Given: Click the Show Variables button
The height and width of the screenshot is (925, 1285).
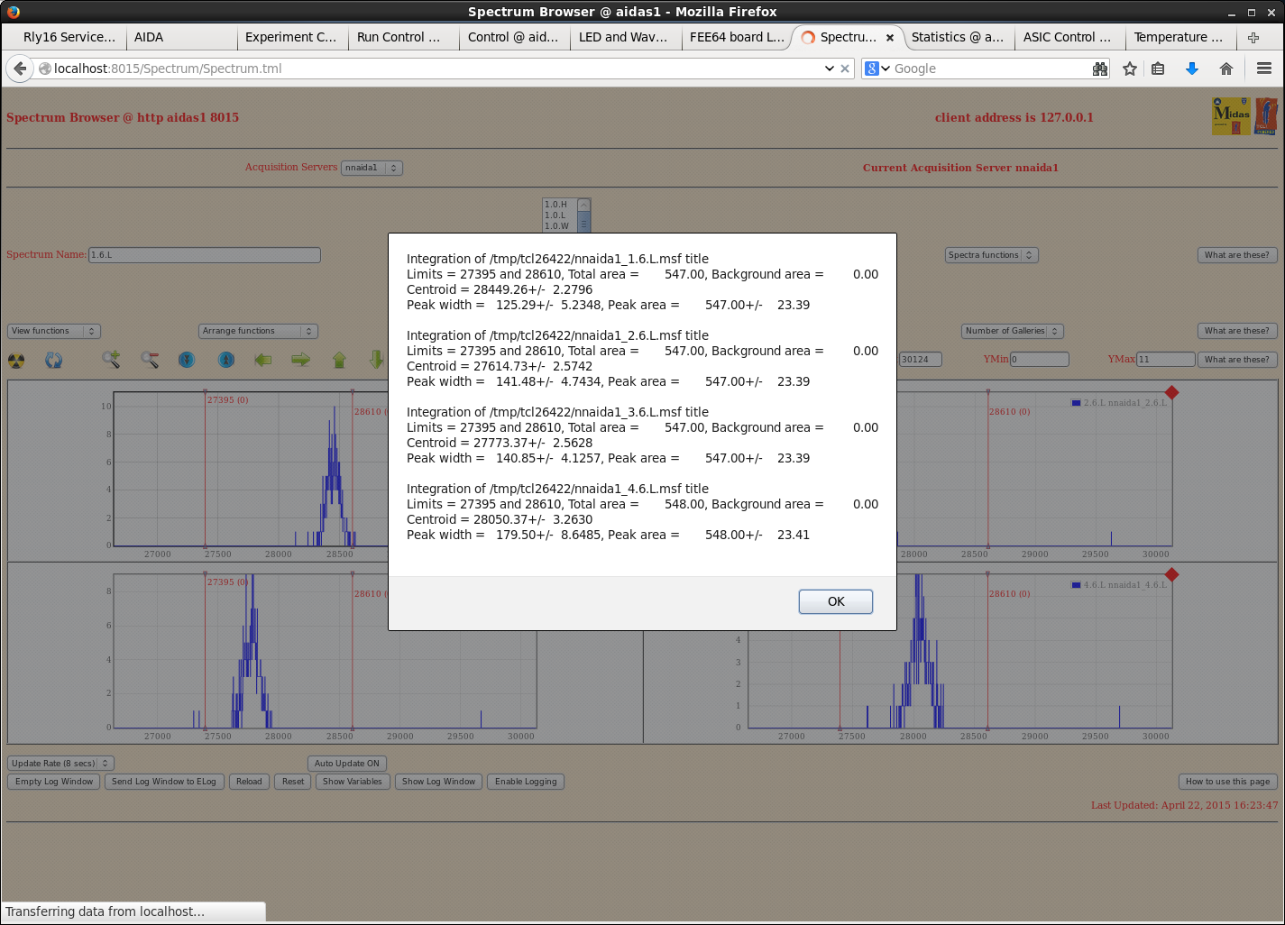Looking at the screenshot, I should click(x=353, y=782).
